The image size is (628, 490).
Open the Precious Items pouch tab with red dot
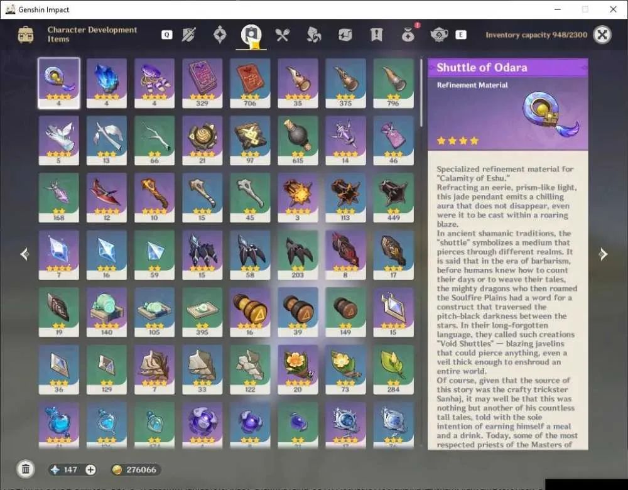408,35
